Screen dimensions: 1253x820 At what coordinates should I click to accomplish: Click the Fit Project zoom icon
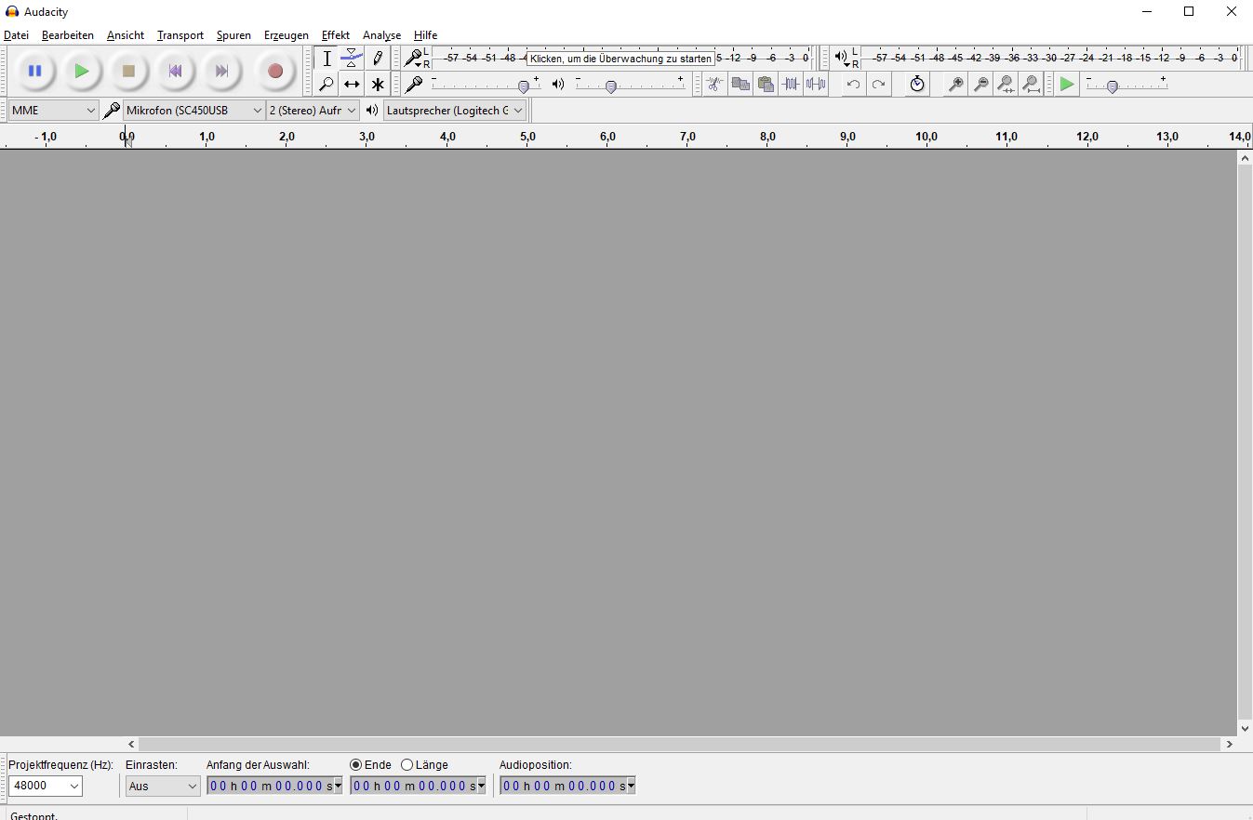coord(1031,85)
